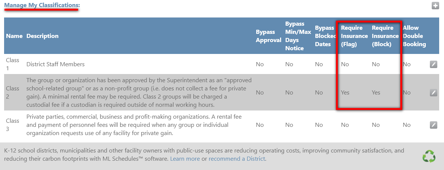Viewport: 444px width, 170px height.
Task: Click Class 2 Require Insurance Block Yes
Action: click(x=376, y=93)
